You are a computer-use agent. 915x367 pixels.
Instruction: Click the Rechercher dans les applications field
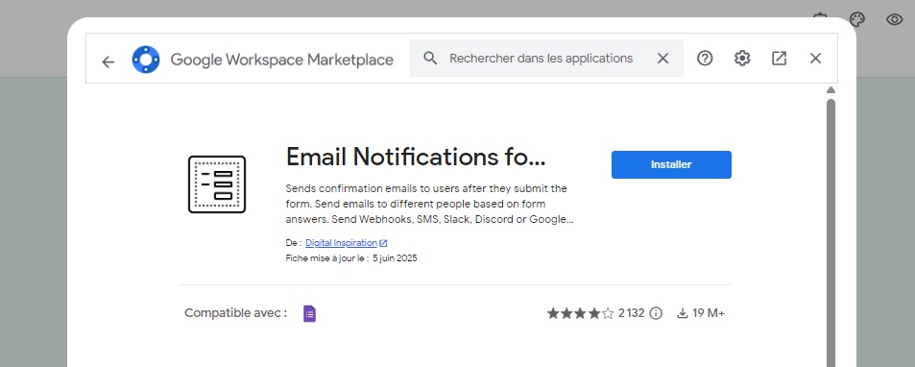pyautogui.click(x=546, y=59)
